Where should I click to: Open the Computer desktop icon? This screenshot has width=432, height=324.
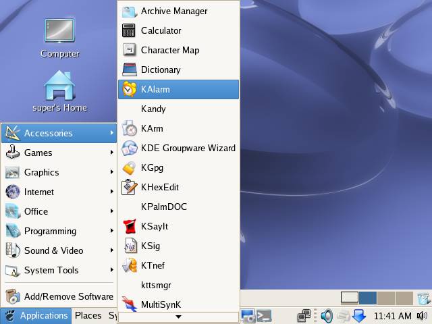pos(59,37)
